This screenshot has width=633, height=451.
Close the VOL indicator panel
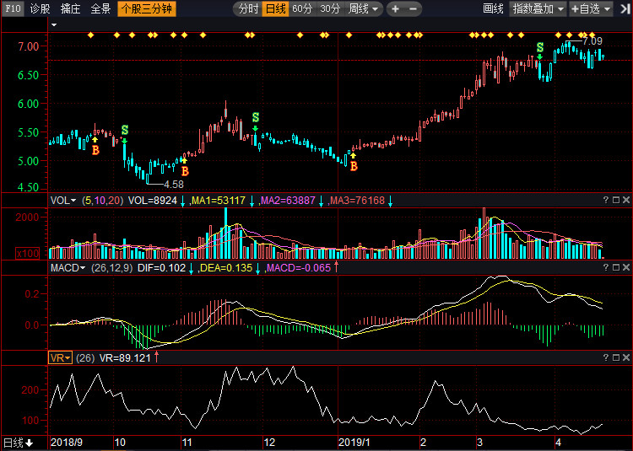coord(625,200)
